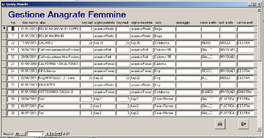Click the alias field reading KING NERO
The image size is (264, 138).
click(x=58, y=85)
